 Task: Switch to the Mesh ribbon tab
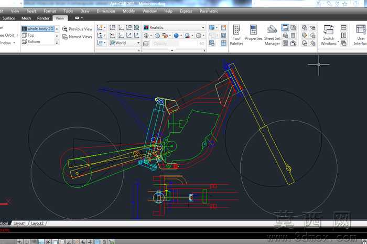click(26, 18)
